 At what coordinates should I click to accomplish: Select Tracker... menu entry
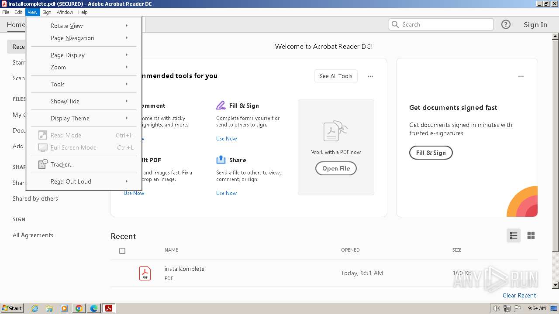click(84, 164)
